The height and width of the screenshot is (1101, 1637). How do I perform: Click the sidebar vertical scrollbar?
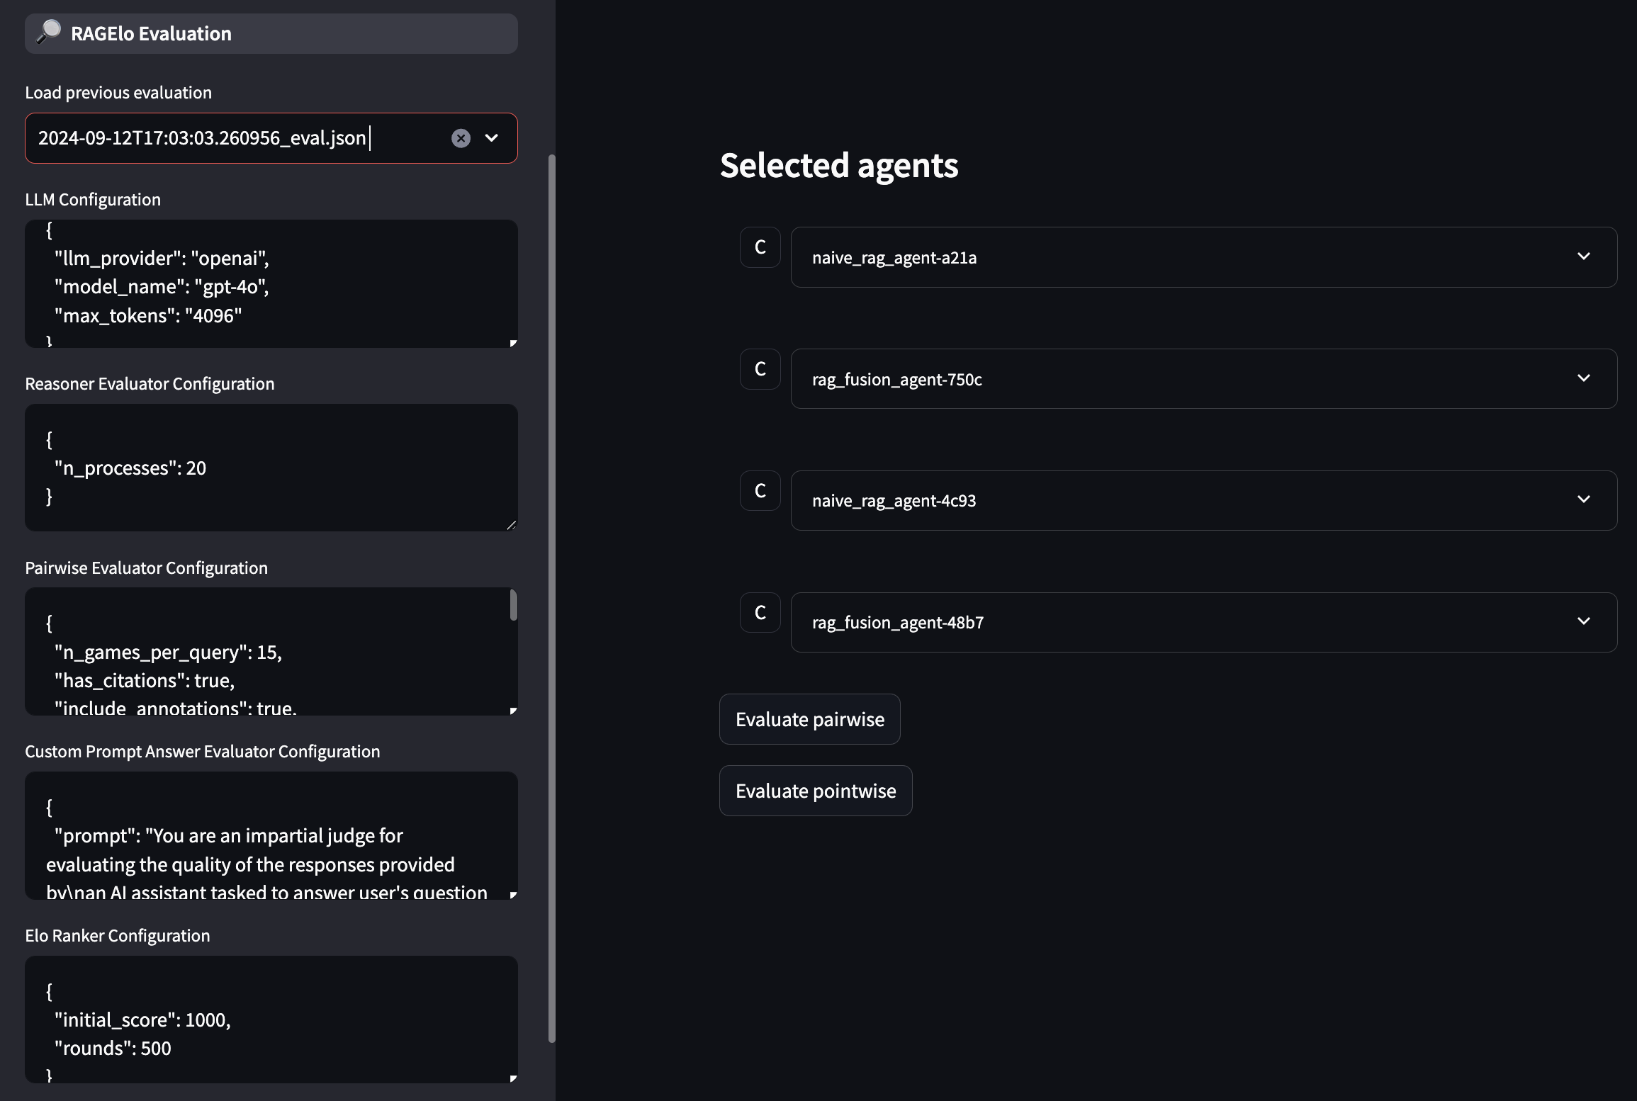point(552,599)
